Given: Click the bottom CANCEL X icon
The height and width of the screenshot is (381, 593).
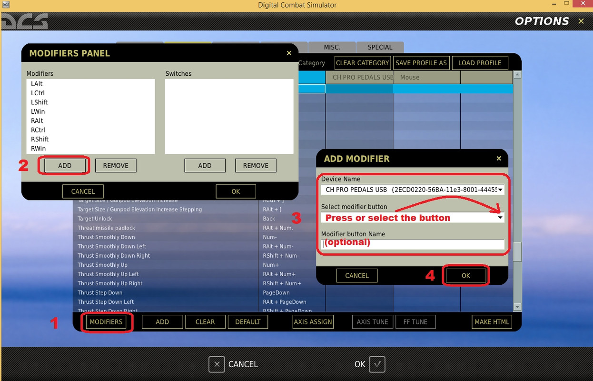Looking at the screenshot, I should point(217,364).
